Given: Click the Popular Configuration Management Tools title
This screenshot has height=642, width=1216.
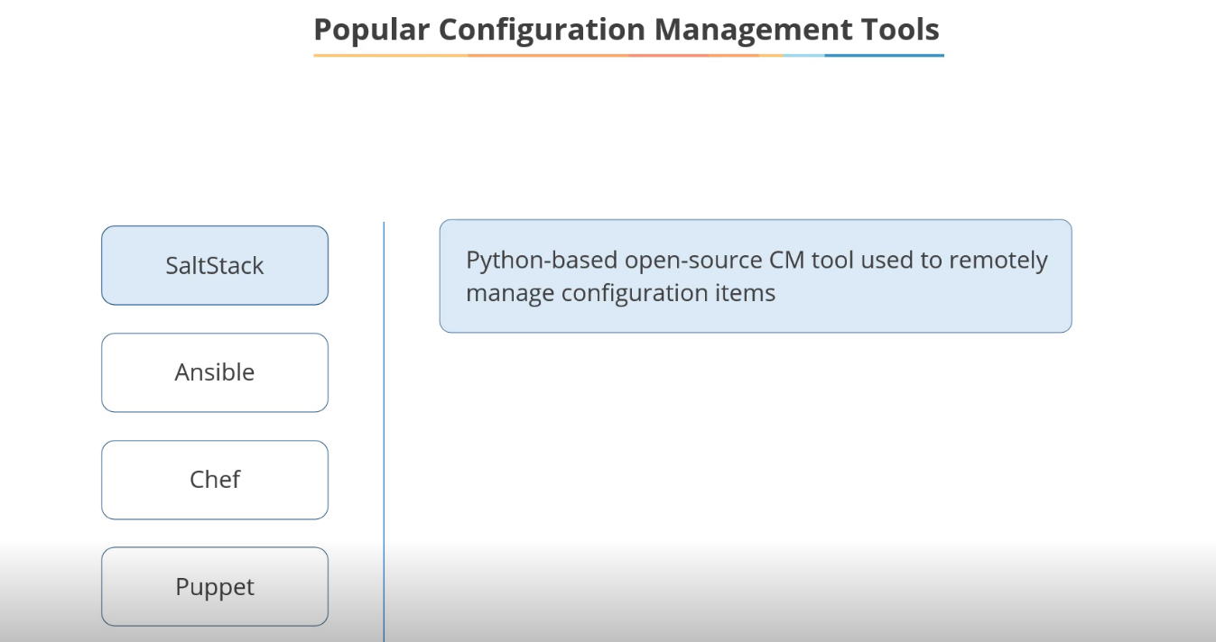Looking at the screenshot, I should coord(627,30).
